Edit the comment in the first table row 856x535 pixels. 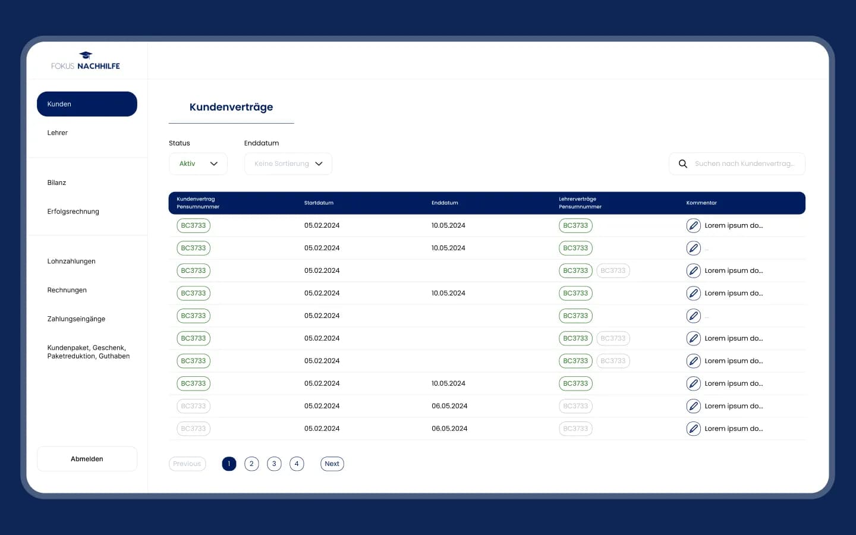(694, 226)
